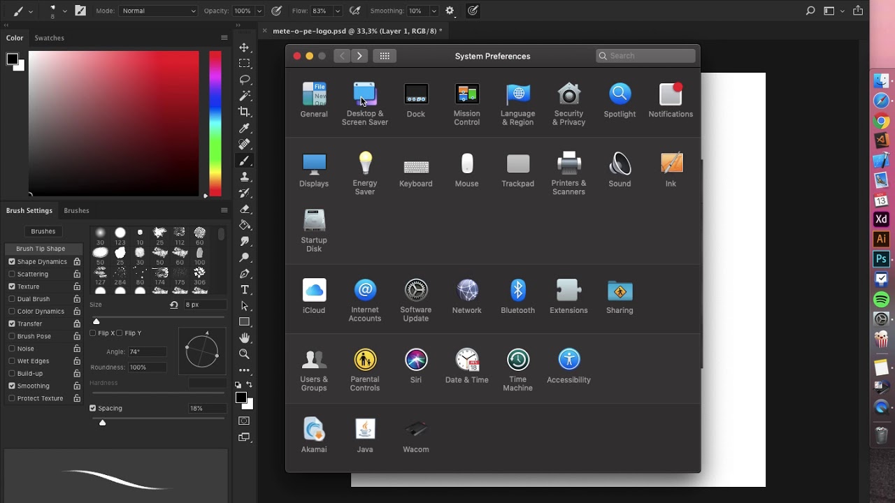The image size is (895, 503).
Task: Select the Type tool in Photoshop
Action: point(244,290)
